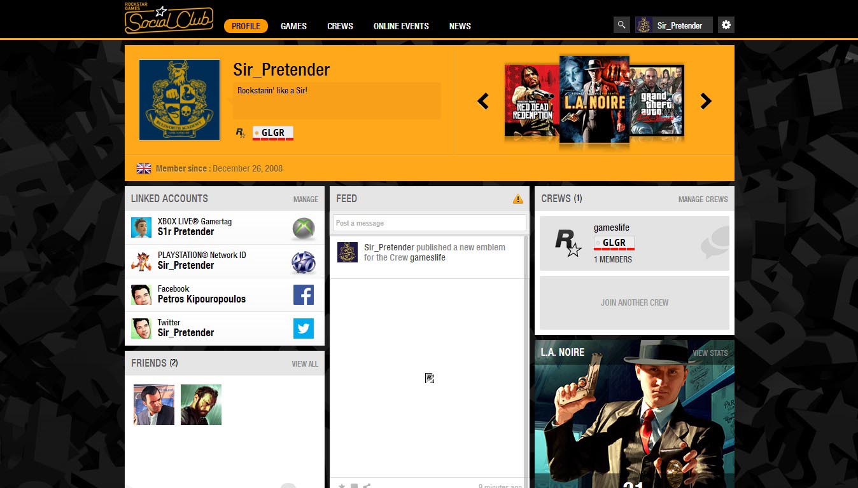The image size is (858, 488).
Task: Open the settings gear in the header
Action: [726, 25]
